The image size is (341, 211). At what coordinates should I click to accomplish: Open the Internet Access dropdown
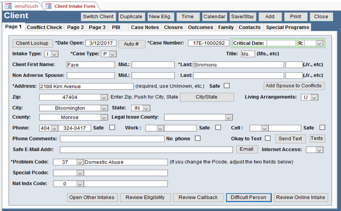[319, 150]
